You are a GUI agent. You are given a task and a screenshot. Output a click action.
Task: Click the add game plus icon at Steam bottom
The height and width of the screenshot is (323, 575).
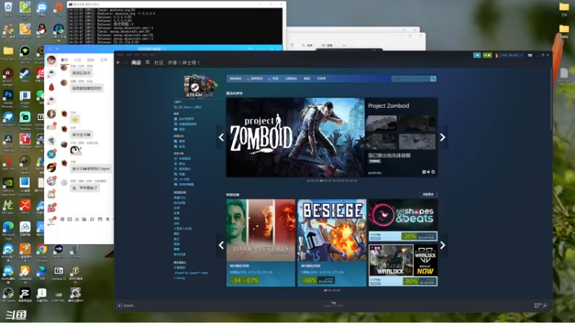tap(119, 306)
